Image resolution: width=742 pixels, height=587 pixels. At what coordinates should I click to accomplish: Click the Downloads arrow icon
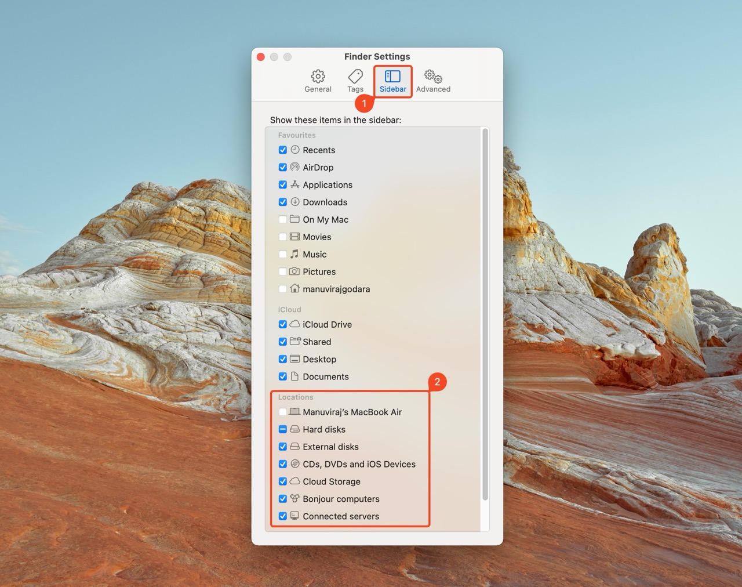[295, 202]
